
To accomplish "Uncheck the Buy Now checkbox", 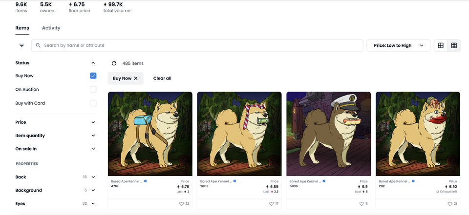I will (x=93, y=76).
